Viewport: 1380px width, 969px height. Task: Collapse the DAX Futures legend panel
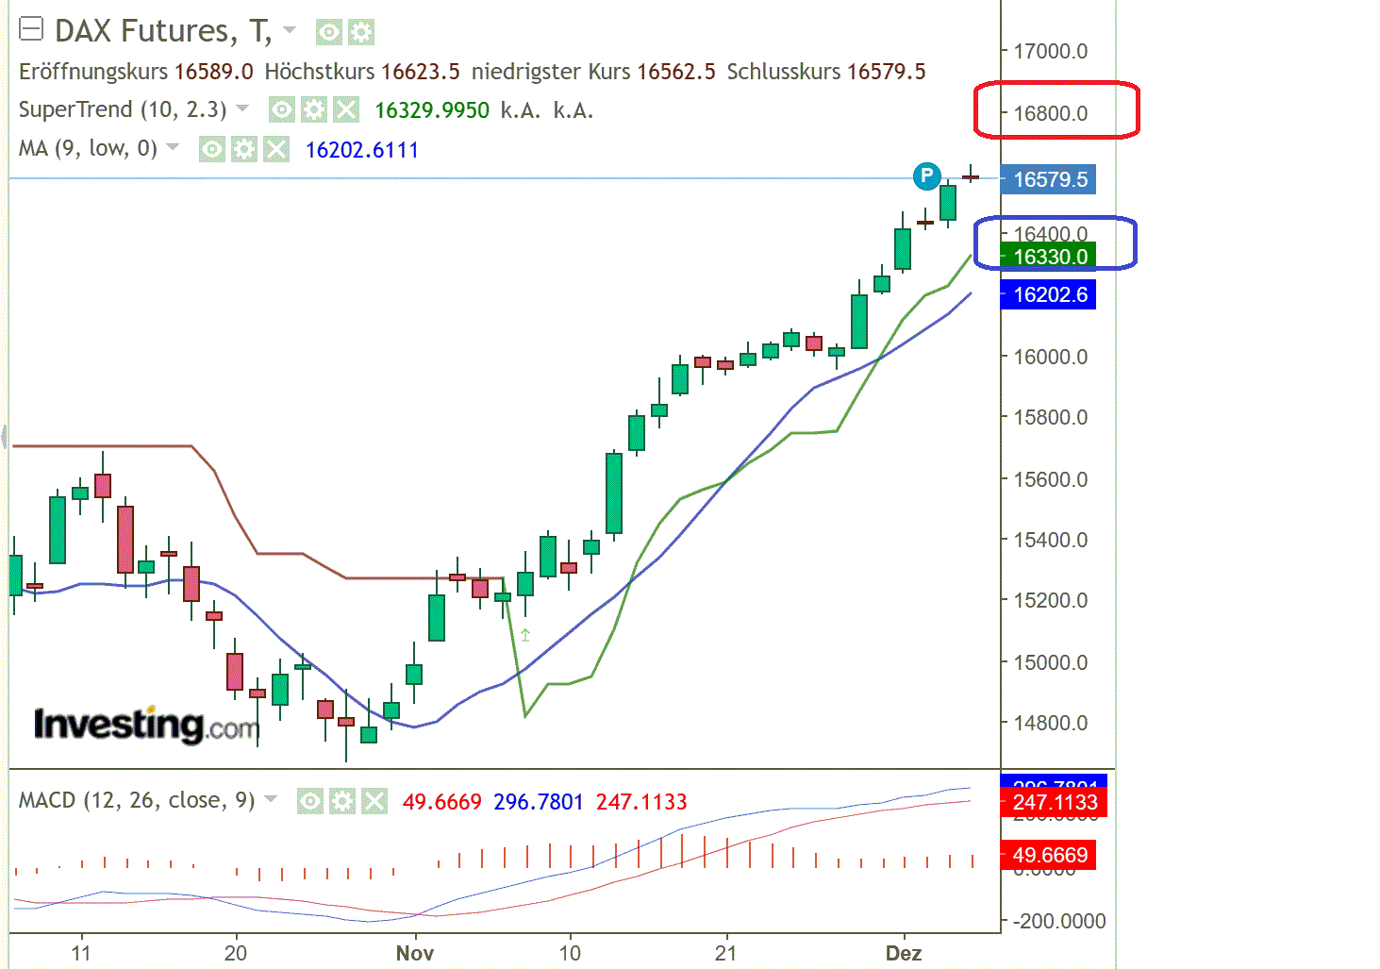pyautogui.click(x=31, y=29)
